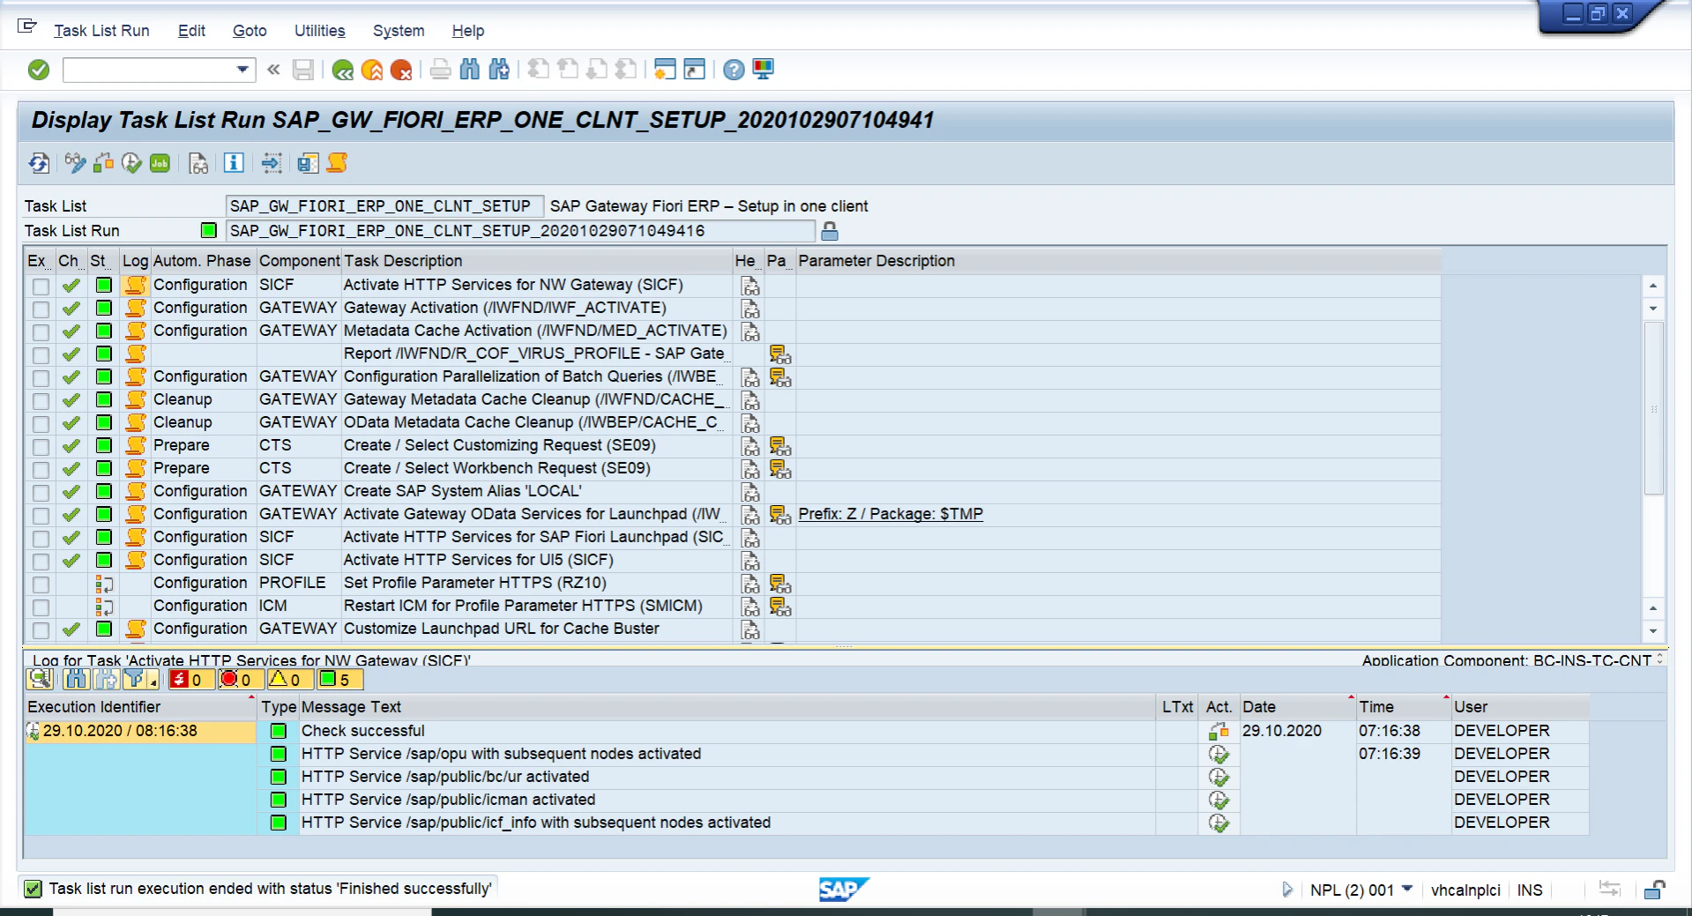The height and width of the screenshot is (916, 1692).
Task: Check the box for Create / Select Workbench Request
Action: (41, 469)
